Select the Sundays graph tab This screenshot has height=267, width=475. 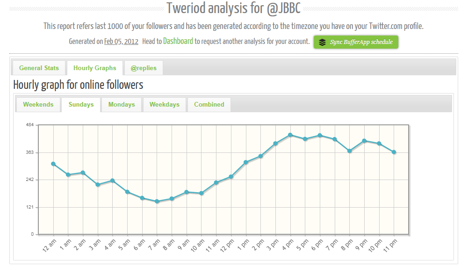click(81, 104)
